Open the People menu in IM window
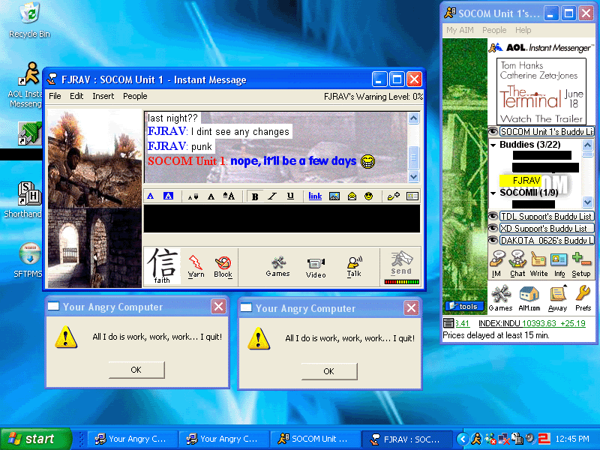This screenshot has width=600, height=450. point(135,96)
